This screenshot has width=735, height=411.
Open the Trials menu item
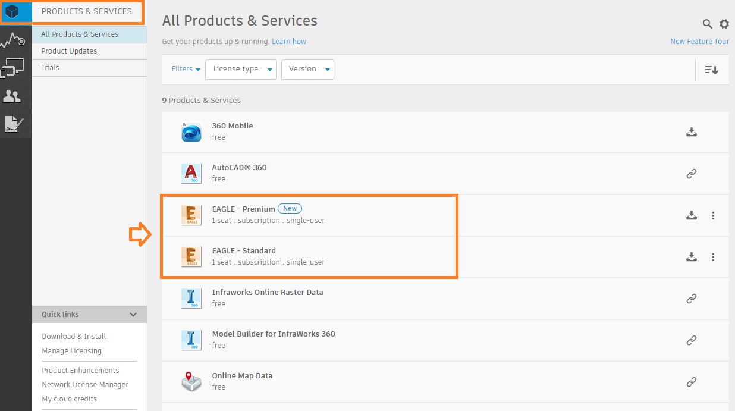click(51, 68)
